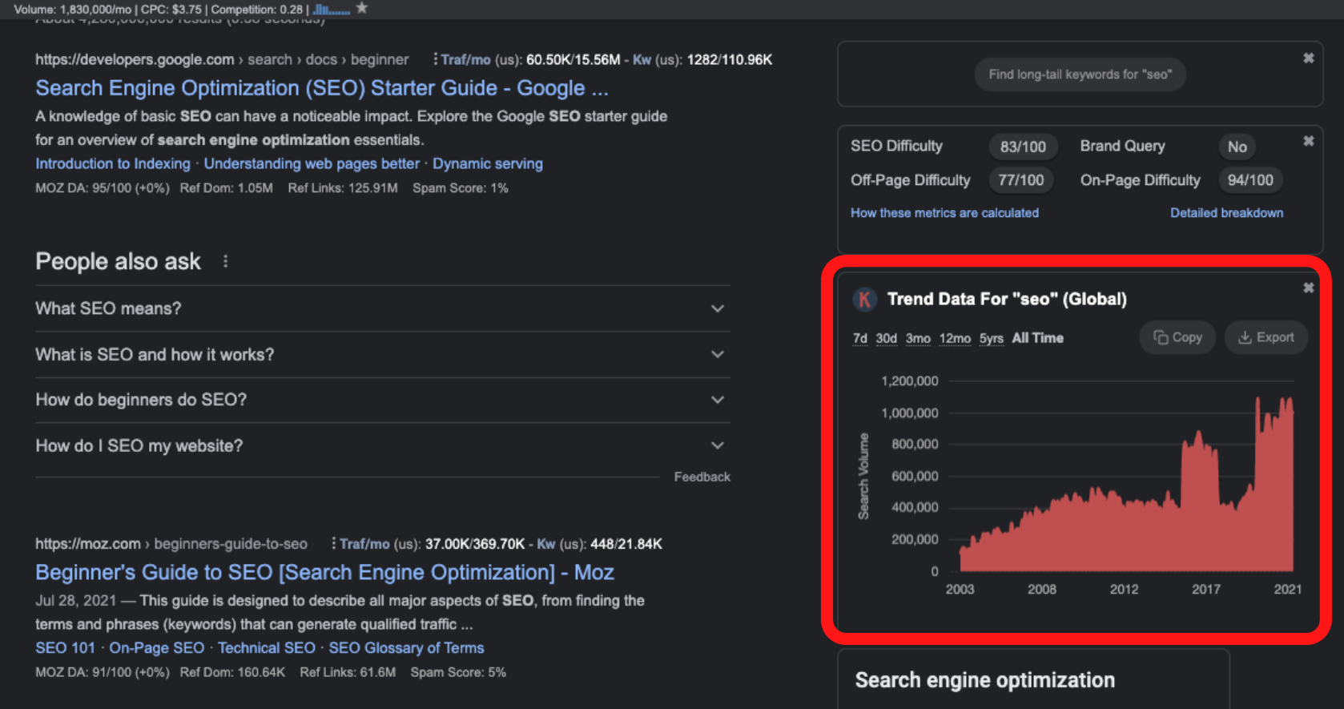Open "Detailed breakdown" link
Image resolution: width=1344 pixels, height=709 pixels.
tap(1226, 213)
